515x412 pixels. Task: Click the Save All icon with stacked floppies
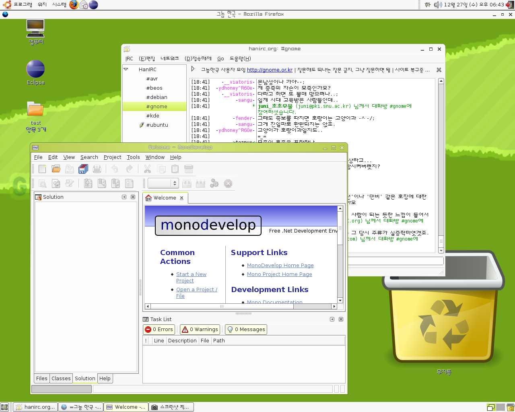coord(83,169)
